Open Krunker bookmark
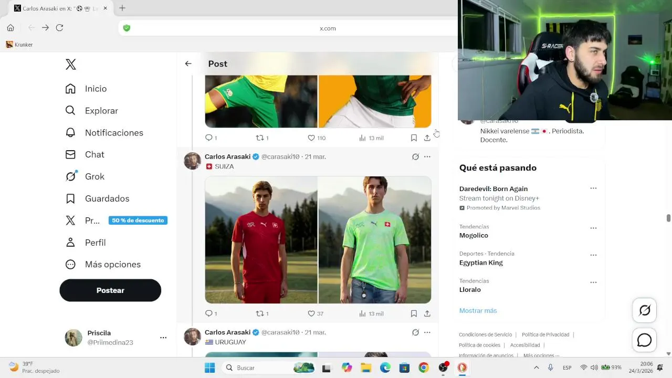This screenshot has width=672, height=378. pyautogui.click(x=19, y=45)
